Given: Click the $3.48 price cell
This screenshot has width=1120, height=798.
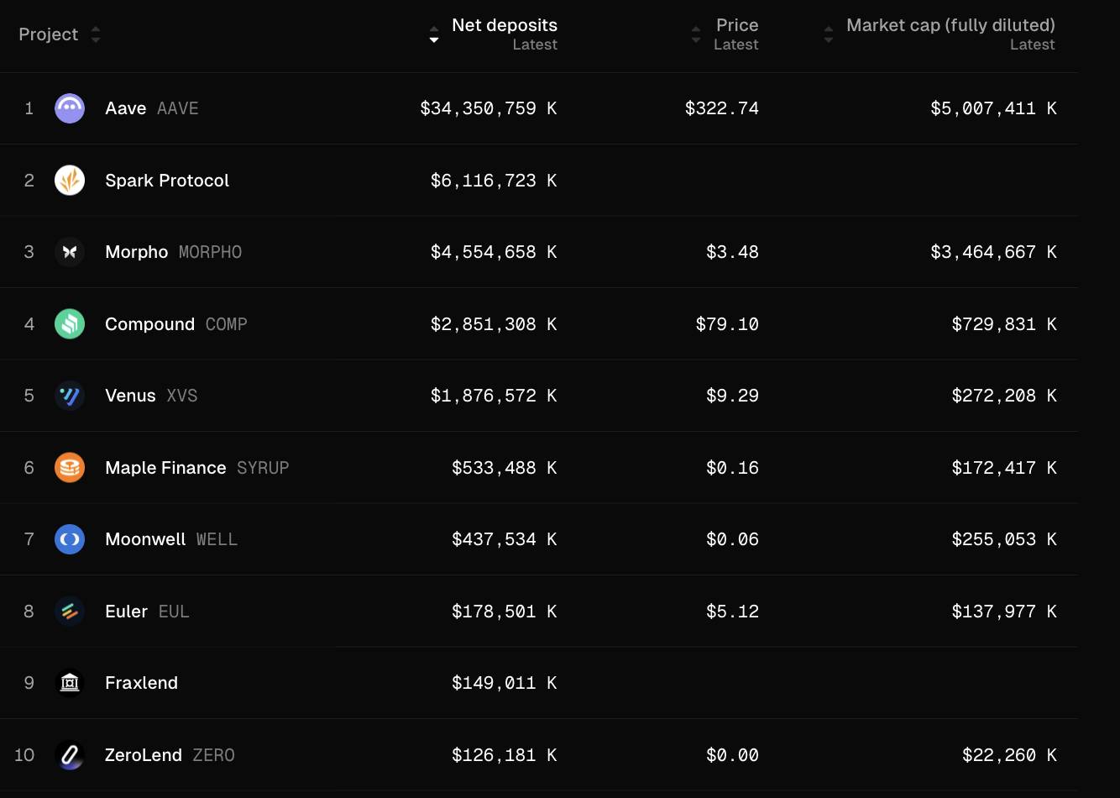Looking at the screenshot, I should coord(732,252).
